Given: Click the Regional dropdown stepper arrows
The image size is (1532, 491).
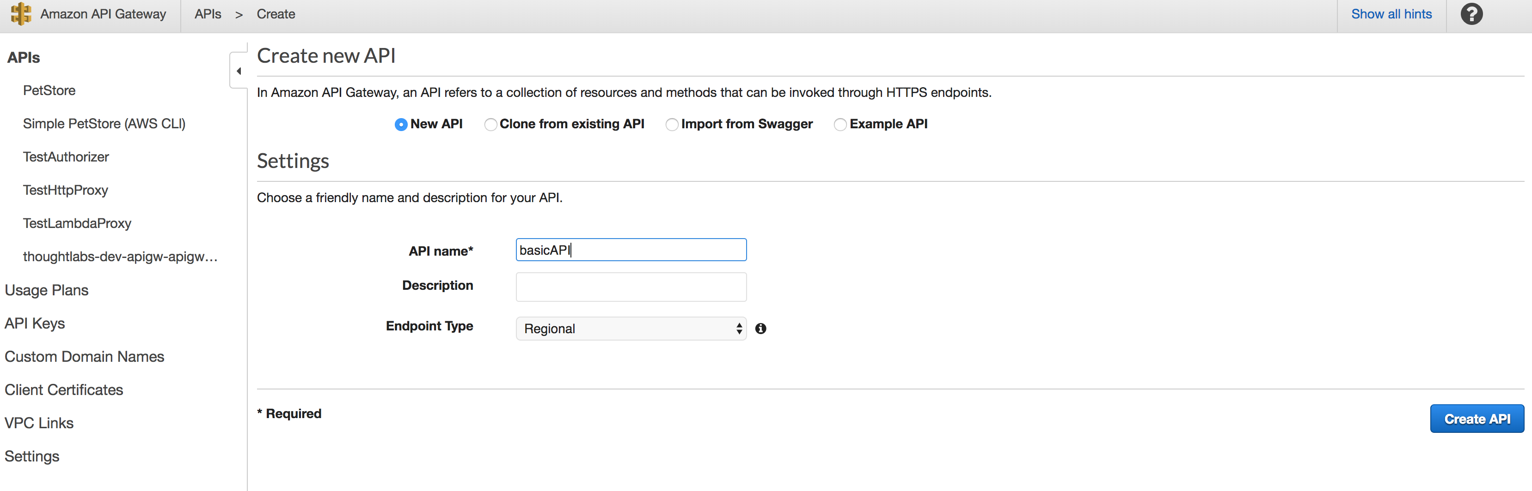Looking at the screenshot, I should (x=739, y=328).
